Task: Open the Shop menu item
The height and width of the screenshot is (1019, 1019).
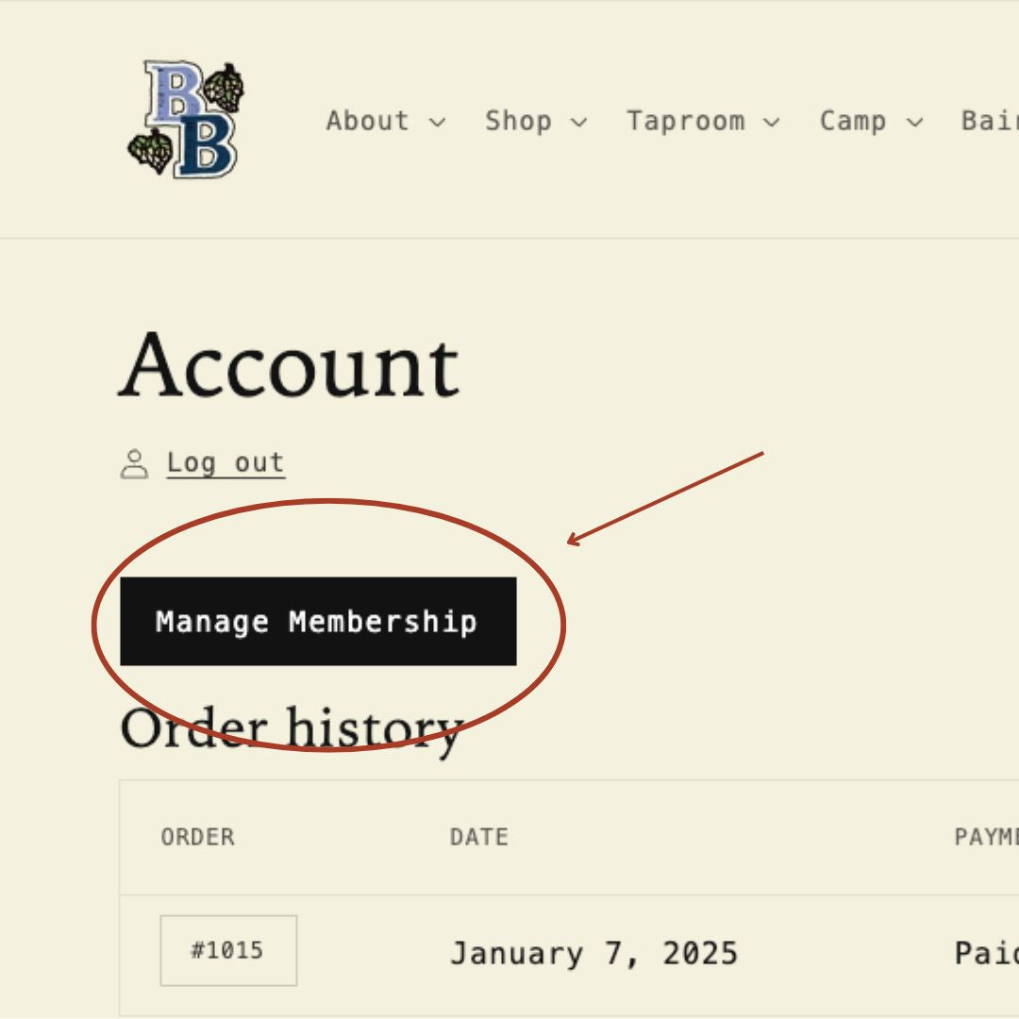Action: pyautogui.click(x=518, y=122)
